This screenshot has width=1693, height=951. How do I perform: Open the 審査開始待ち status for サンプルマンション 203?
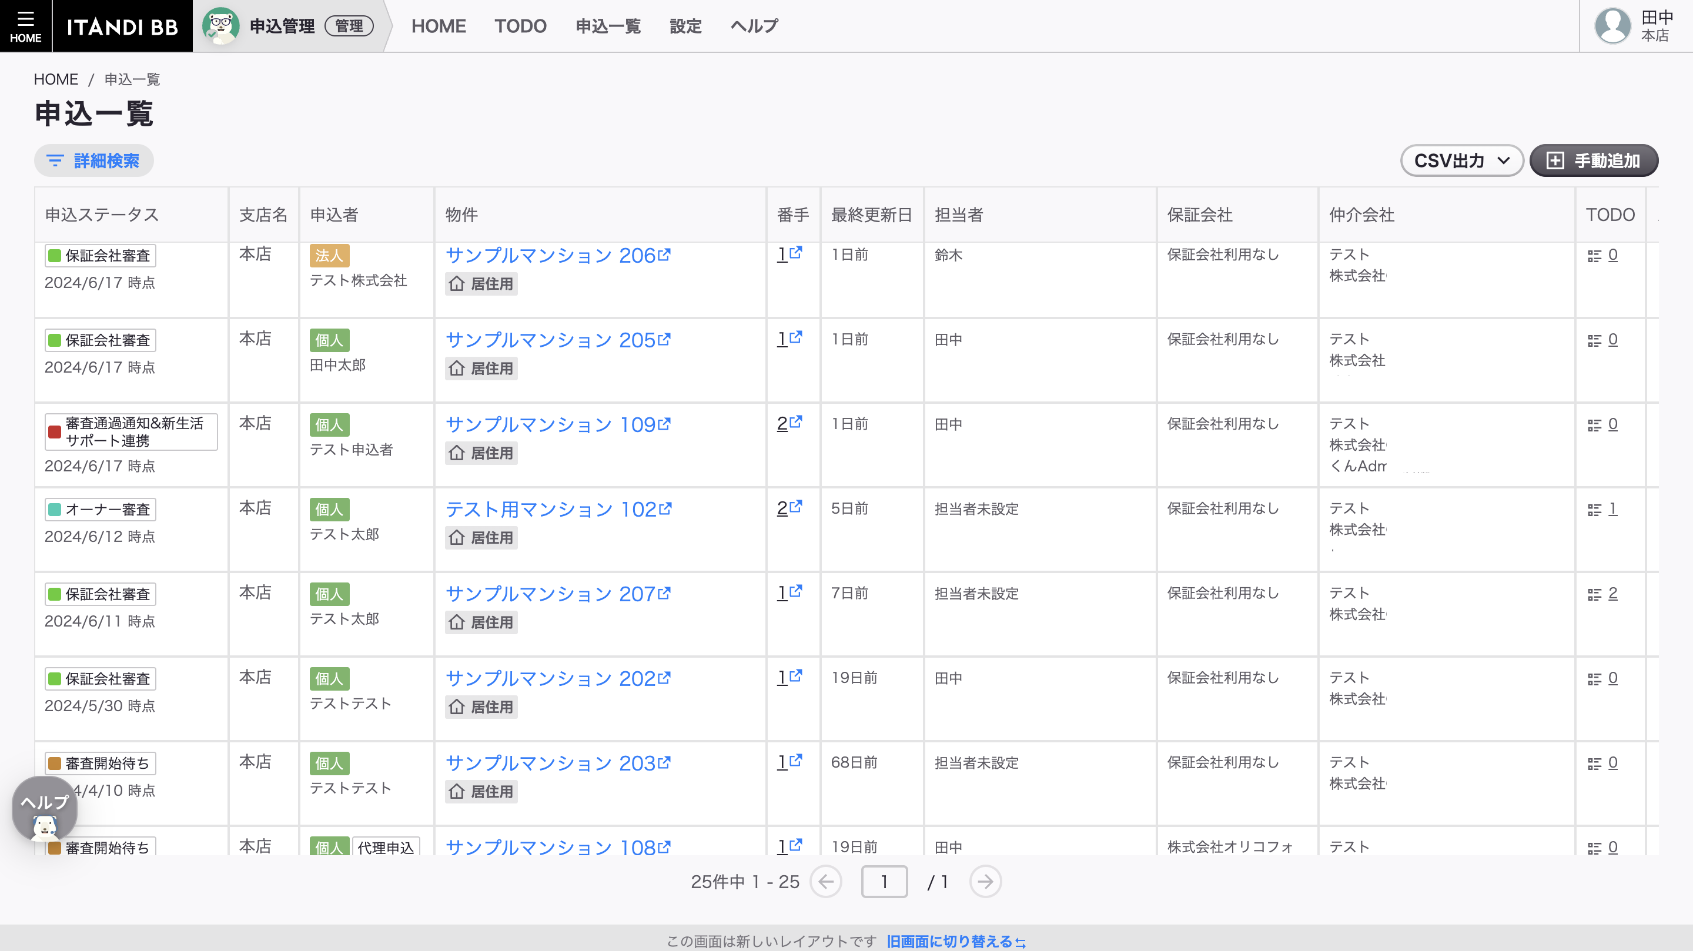(x=101, y=763)
